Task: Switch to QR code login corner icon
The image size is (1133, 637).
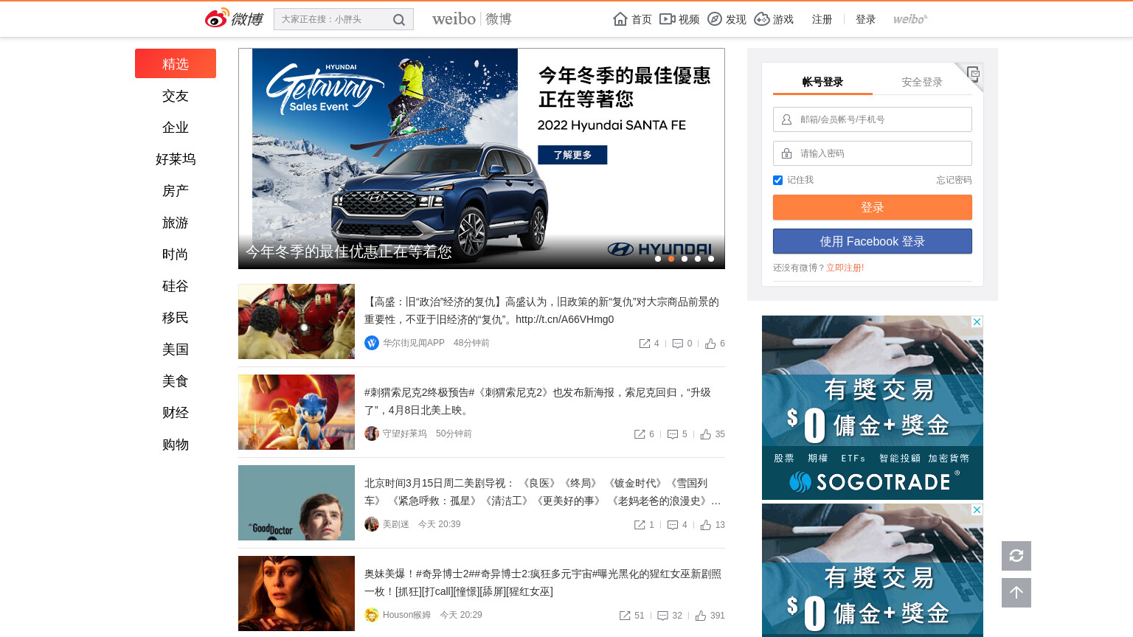Action: [973, 73]
